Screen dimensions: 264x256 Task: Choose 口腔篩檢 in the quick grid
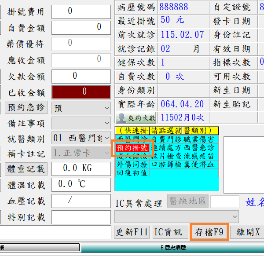pyautogui.click(x=166, y=164)
